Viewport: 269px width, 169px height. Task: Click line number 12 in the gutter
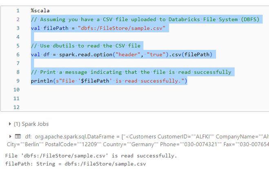[x=16, y=107]
